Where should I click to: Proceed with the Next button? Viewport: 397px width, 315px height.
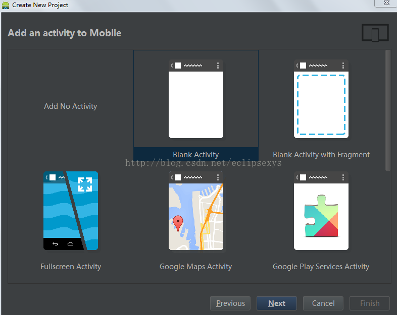click(x=277, y=303)
